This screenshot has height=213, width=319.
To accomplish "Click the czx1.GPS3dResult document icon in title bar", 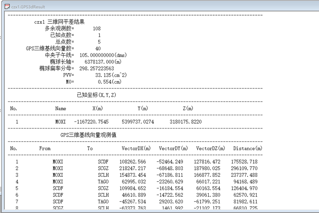I will (x=6, y=7).
